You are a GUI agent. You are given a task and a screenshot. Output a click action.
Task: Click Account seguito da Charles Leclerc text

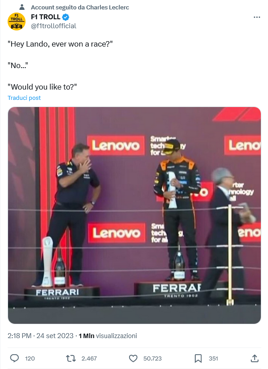pyautogui.click(x=80, y=8)
